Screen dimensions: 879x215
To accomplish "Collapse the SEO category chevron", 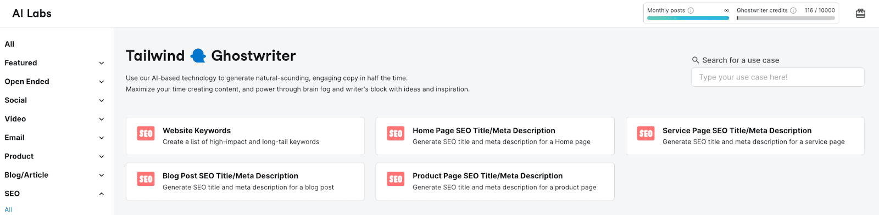I will pyautogui.click(x=102, y=194).
